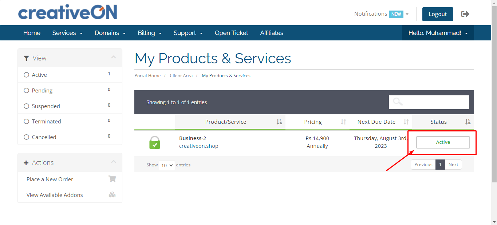Select the Terminated filter radio button
The height and width of the screenshot is (225, 497).
26,122
